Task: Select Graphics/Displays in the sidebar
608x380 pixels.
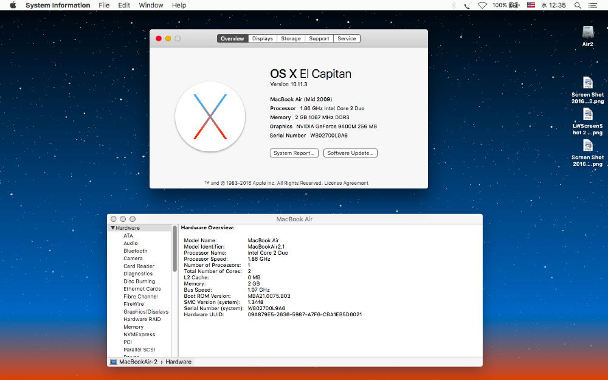Action: pyautogui.click(x=146, y=312)
